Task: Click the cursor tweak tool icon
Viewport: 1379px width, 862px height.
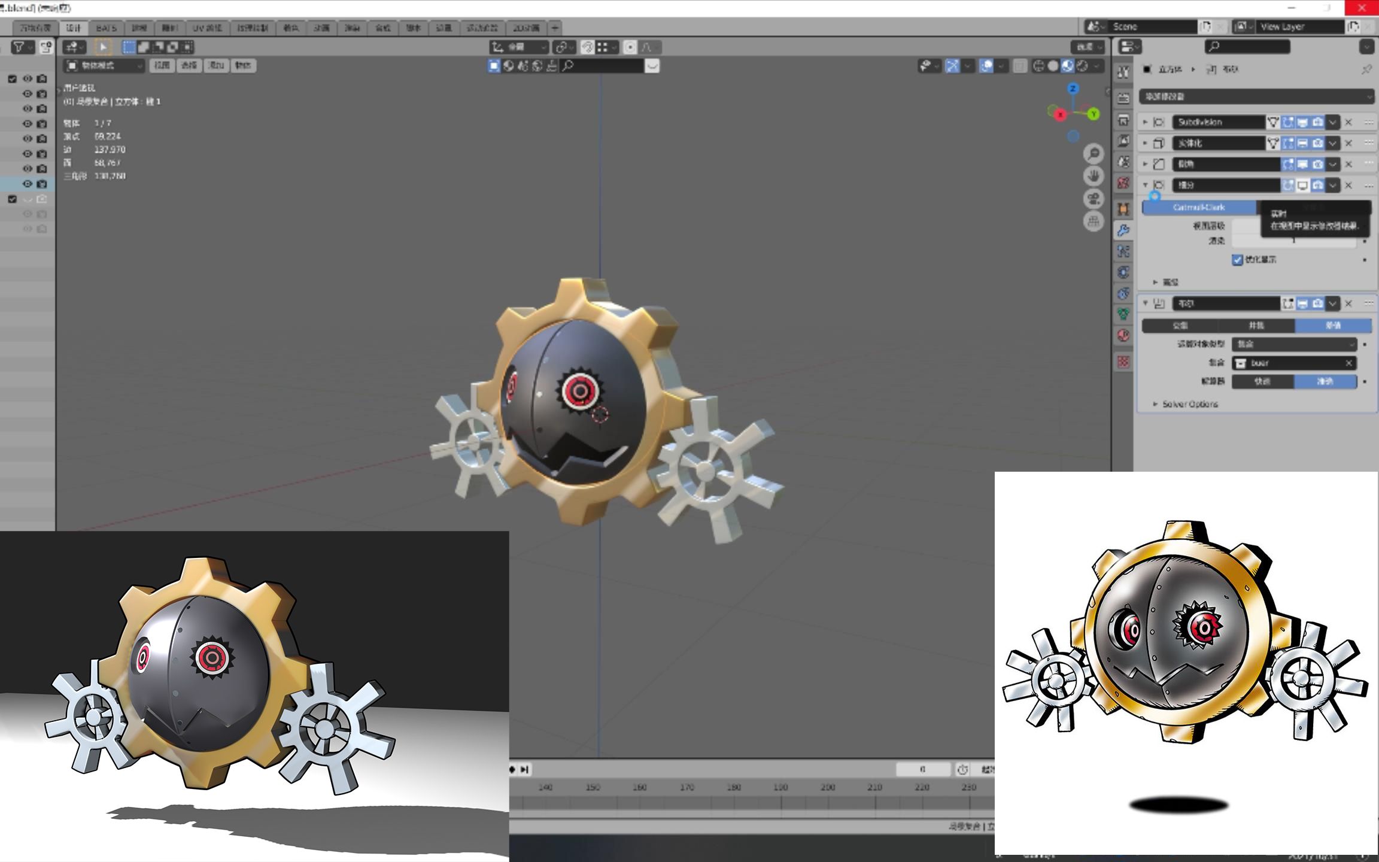Action: (103, 47)
